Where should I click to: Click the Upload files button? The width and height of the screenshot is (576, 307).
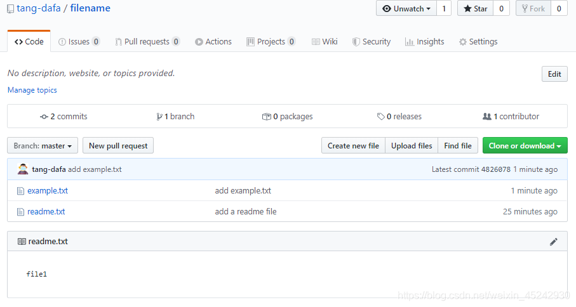(x=412, y=146)
